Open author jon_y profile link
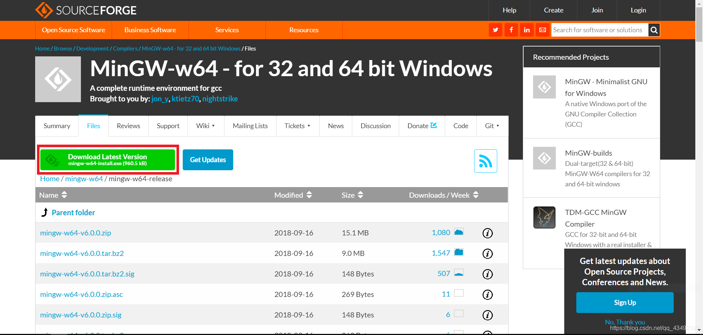Screen dimensions: 703x335 point(160,99)
